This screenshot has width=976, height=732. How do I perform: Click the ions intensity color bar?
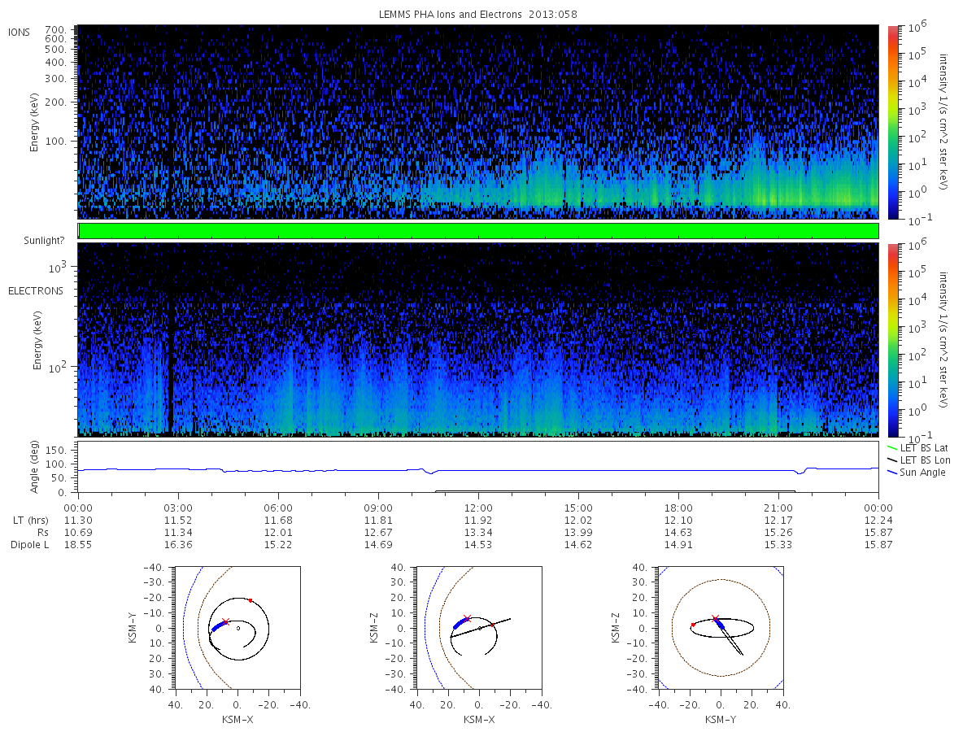[x=892, y=122]
